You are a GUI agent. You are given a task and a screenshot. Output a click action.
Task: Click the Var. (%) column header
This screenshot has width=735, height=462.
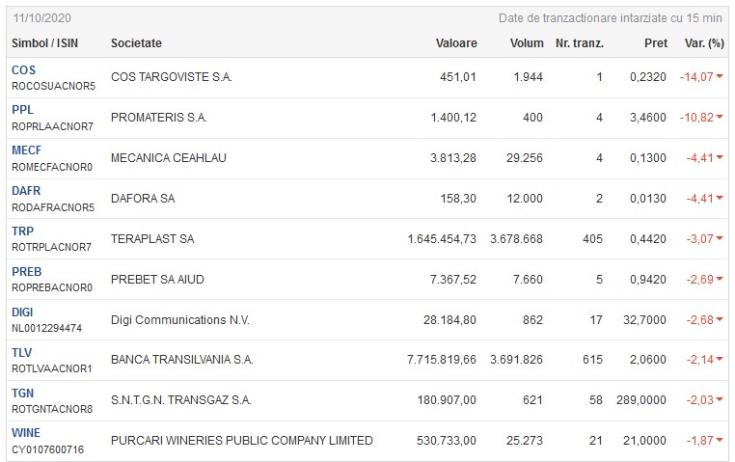[x=703, y=43]
